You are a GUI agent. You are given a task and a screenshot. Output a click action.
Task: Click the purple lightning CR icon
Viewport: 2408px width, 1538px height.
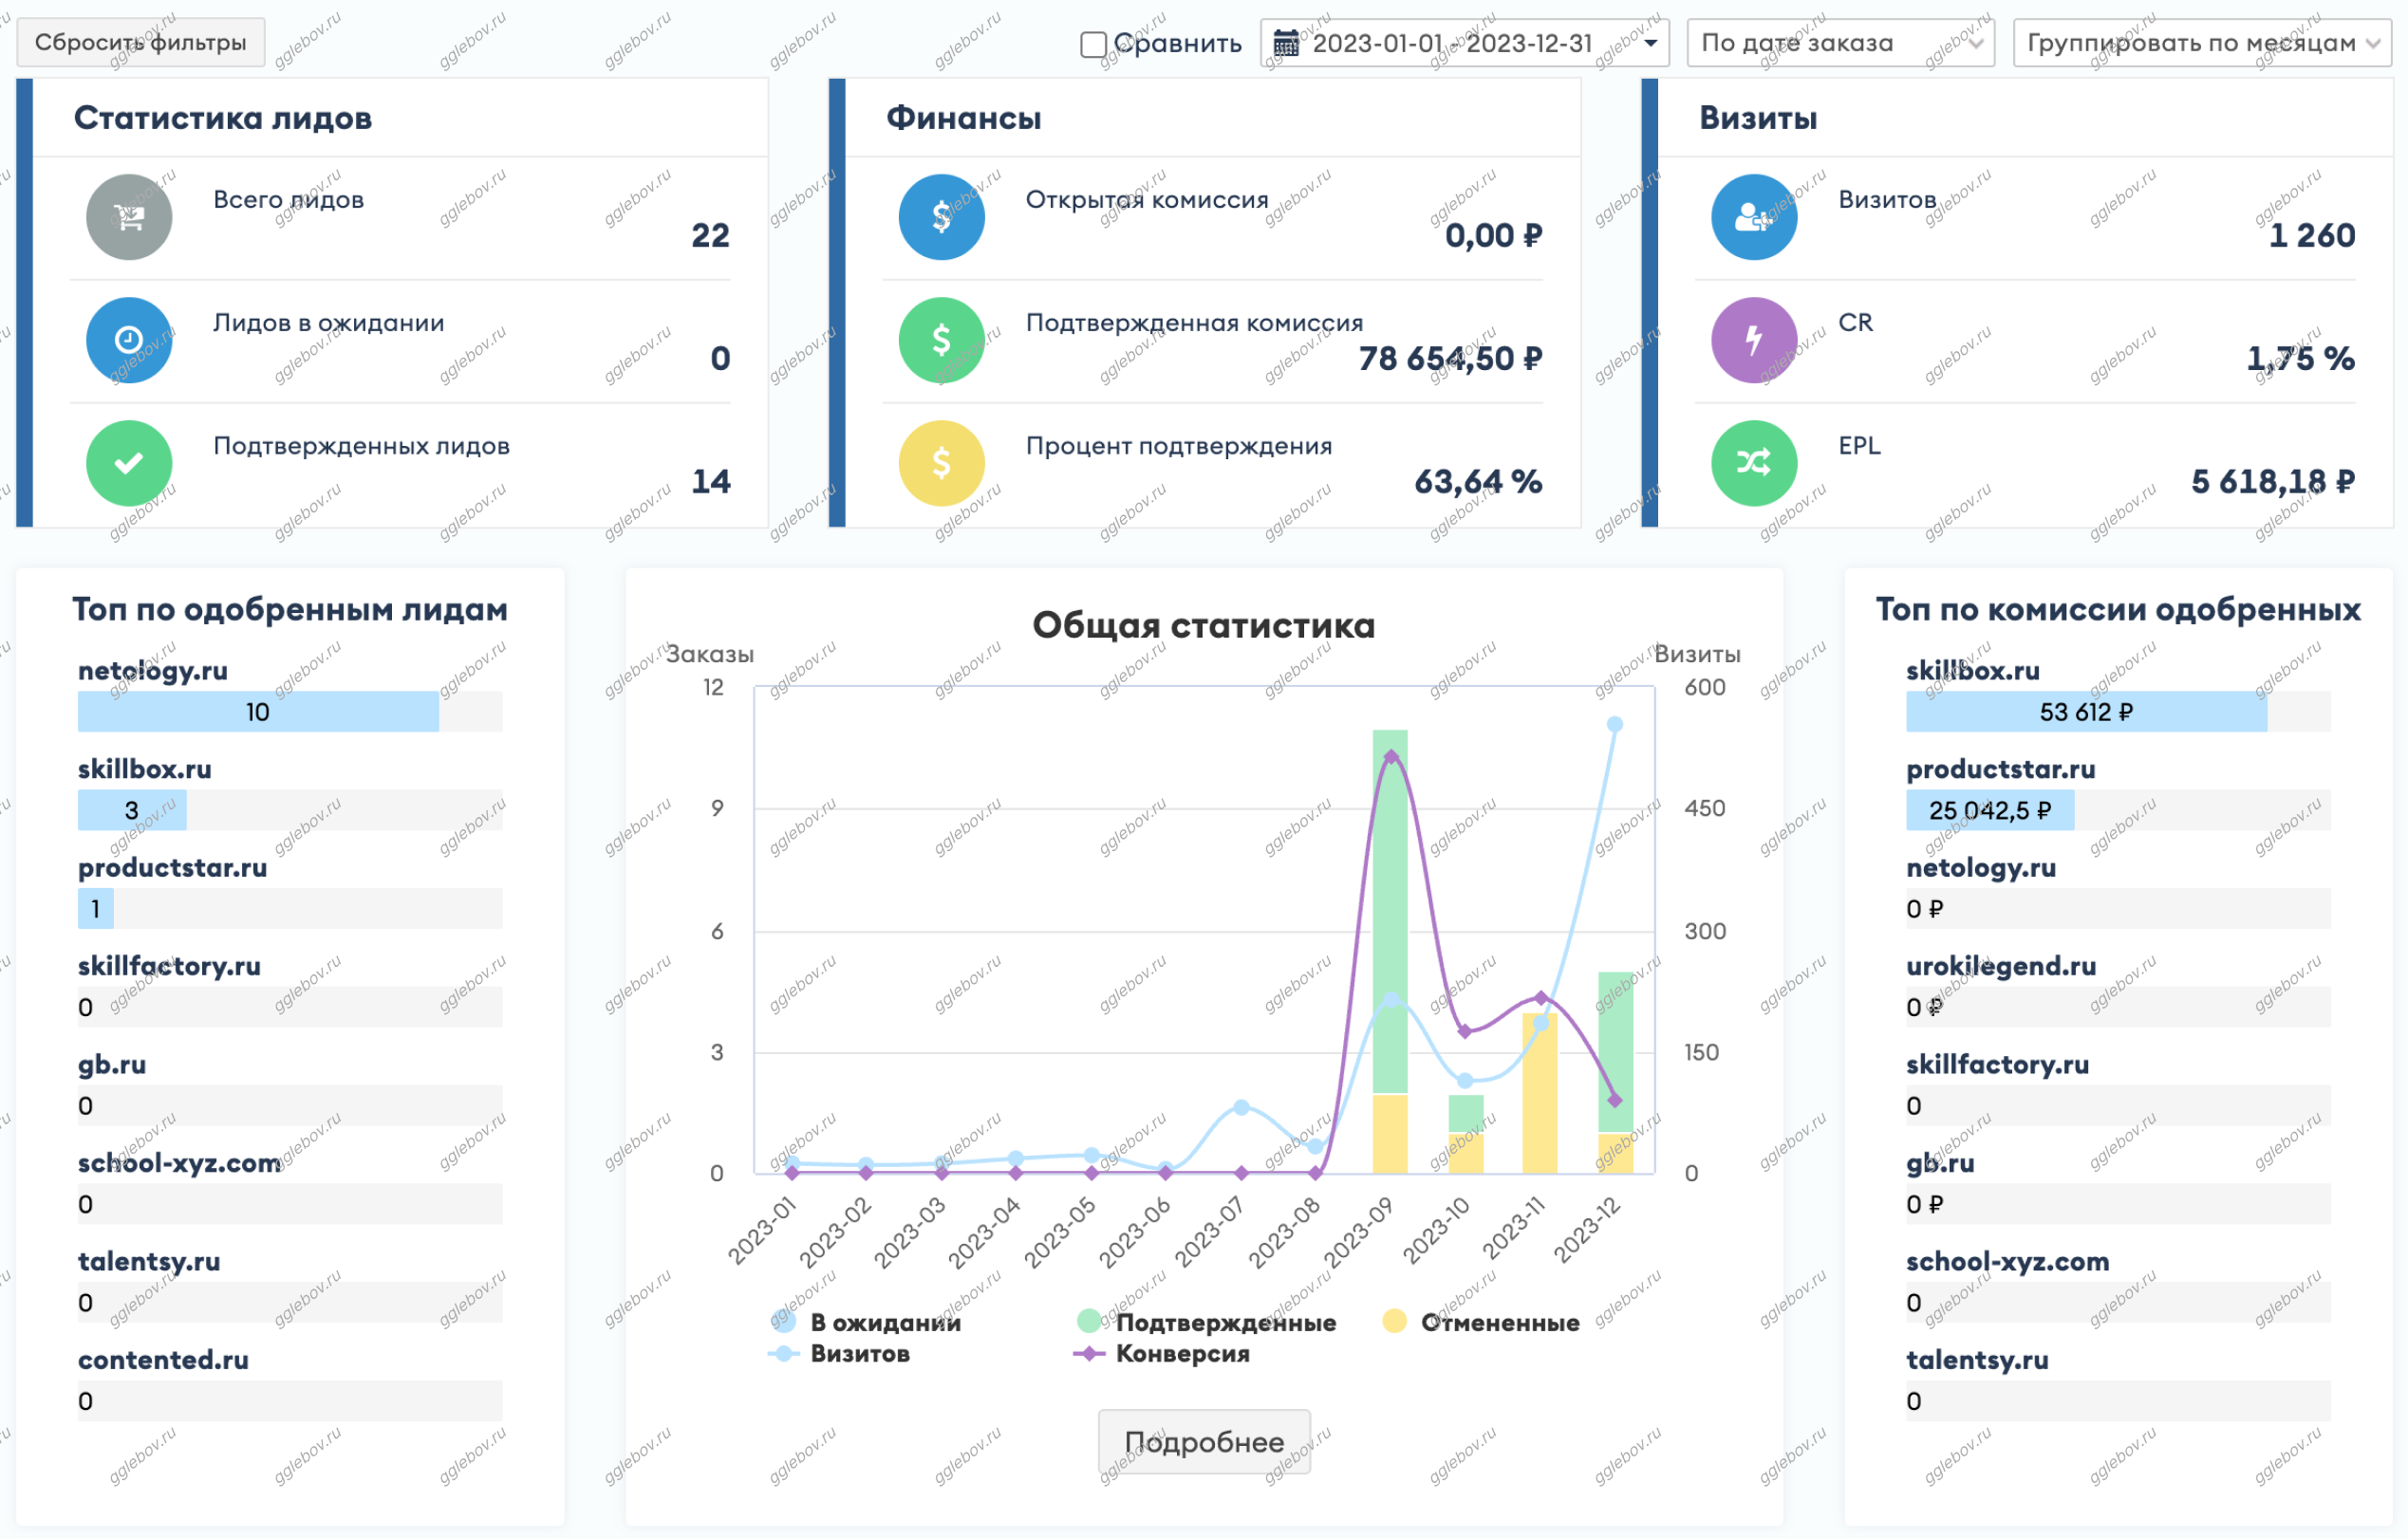click(x=1753, y=340)
